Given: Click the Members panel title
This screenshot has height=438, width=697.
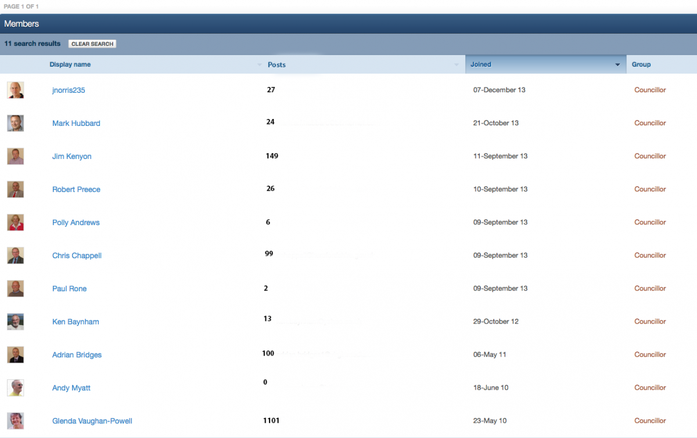Looking at the screenshot, I should point(21,24).
